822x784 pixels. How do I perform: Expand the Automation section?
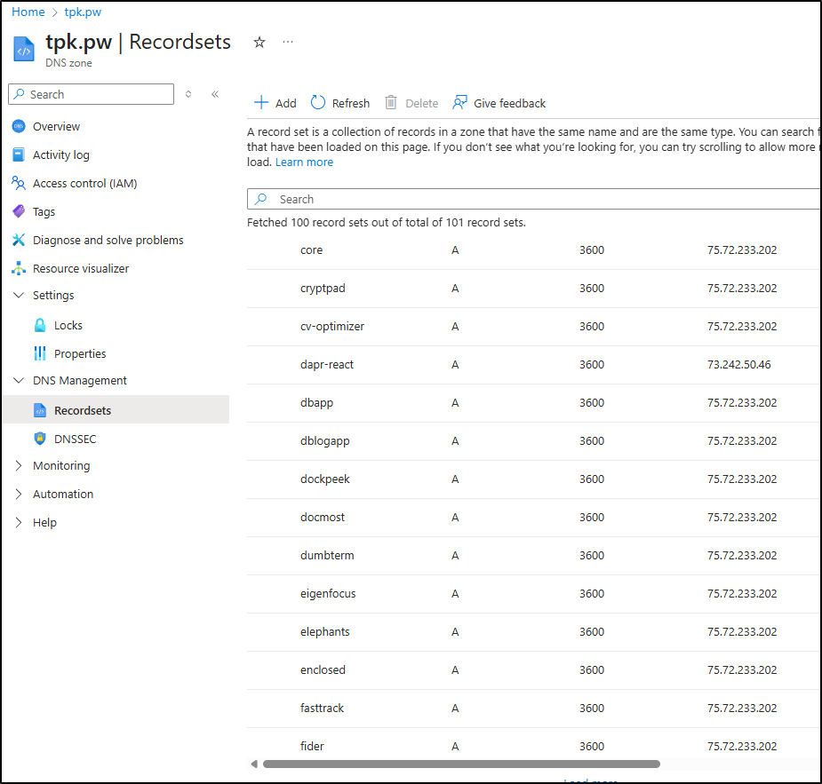tap(19, 494)
